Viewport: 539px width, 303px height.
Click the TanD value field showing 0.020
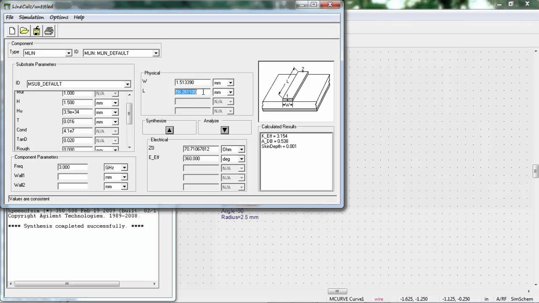pyautogui.click(x=77, y=140)
